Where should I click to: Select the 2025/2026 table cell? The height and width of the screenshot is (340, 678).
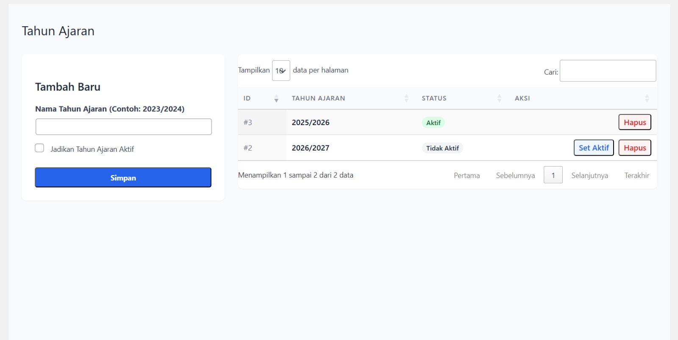pos(311,123)
